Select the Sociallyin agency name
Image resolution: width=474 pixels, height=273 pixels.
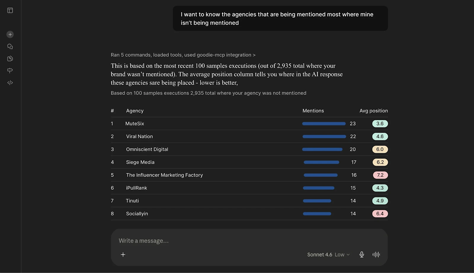click(137, 214)
